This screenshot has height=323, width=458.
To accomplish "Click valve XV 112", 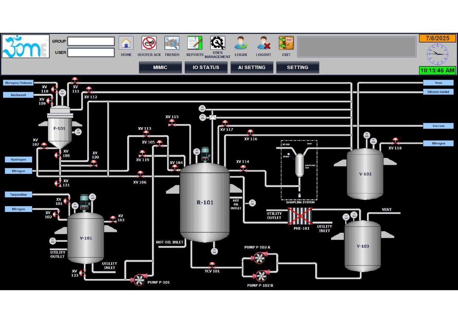I will coord(89,90).
